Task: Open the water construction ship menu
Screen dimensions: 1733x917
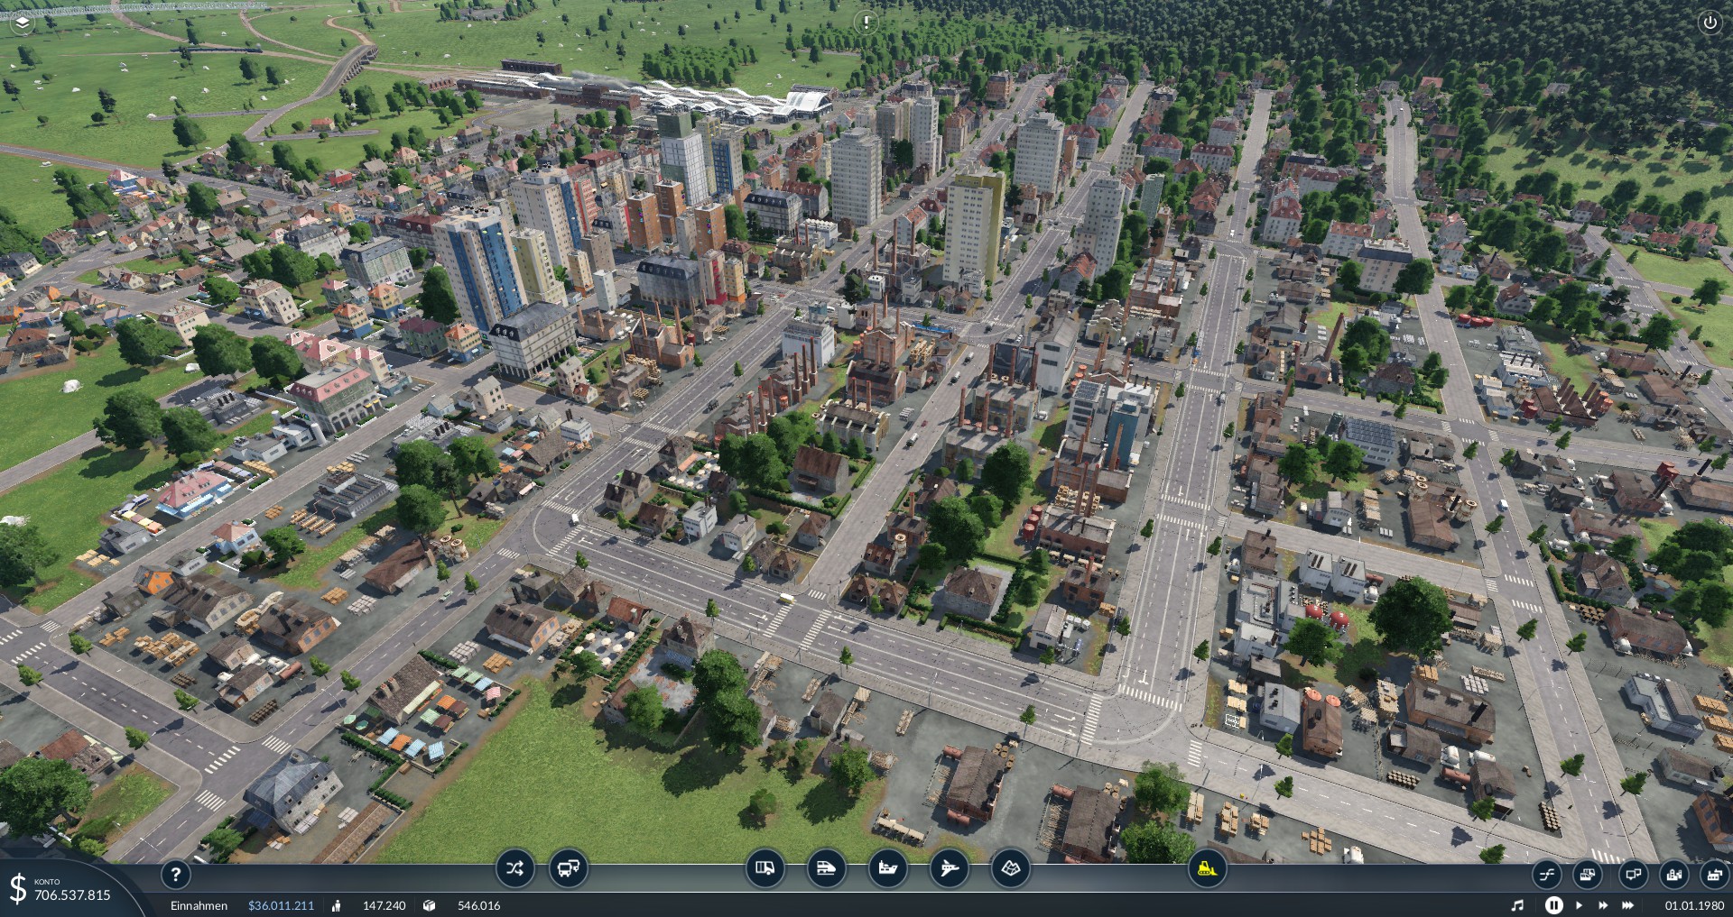Action: 887,869
